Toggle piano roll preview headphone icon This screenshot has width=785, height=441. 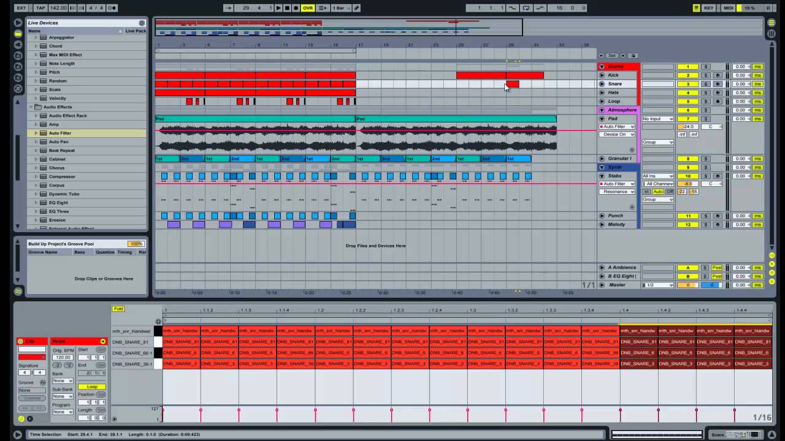click(158, 322)
